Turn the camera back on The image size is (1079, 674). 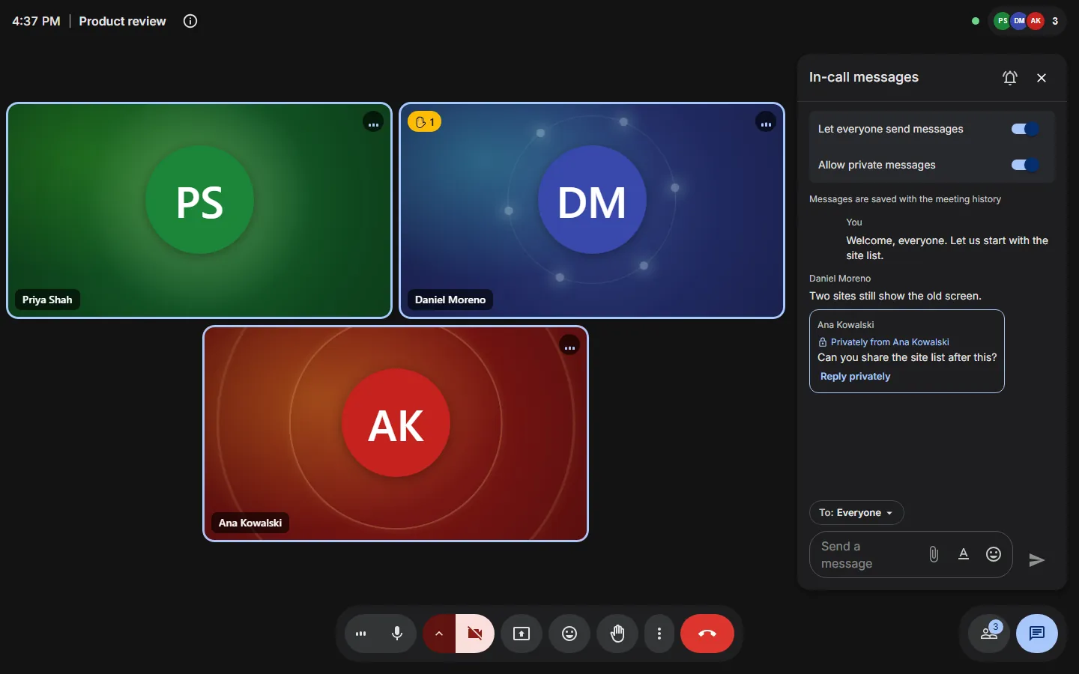pos(475,634)
